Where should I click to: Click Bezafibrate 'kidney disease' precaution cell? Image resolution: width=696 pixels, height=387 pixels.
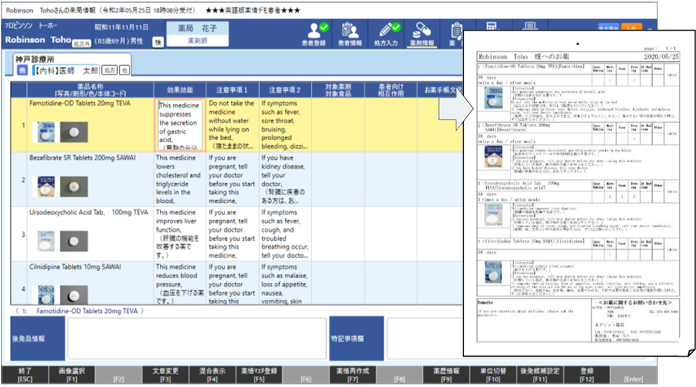[285, 179]
